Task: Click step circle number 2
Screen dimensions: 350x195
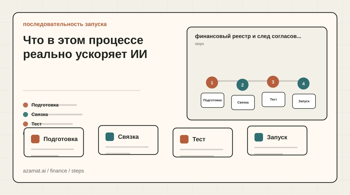Action: pyautogui.click(x=242, y=85)
